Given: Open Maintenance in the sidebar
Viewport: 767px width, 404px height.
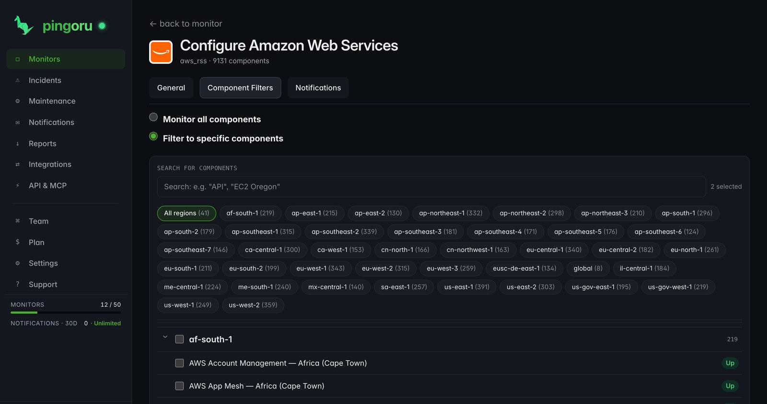Looking at the screenshot, I should (x=66, y=101).
